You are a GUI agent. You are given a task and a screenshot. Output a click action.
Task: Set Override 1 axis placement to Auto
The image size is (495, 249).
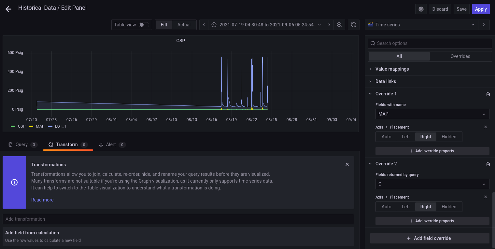[x=387, y=137]
